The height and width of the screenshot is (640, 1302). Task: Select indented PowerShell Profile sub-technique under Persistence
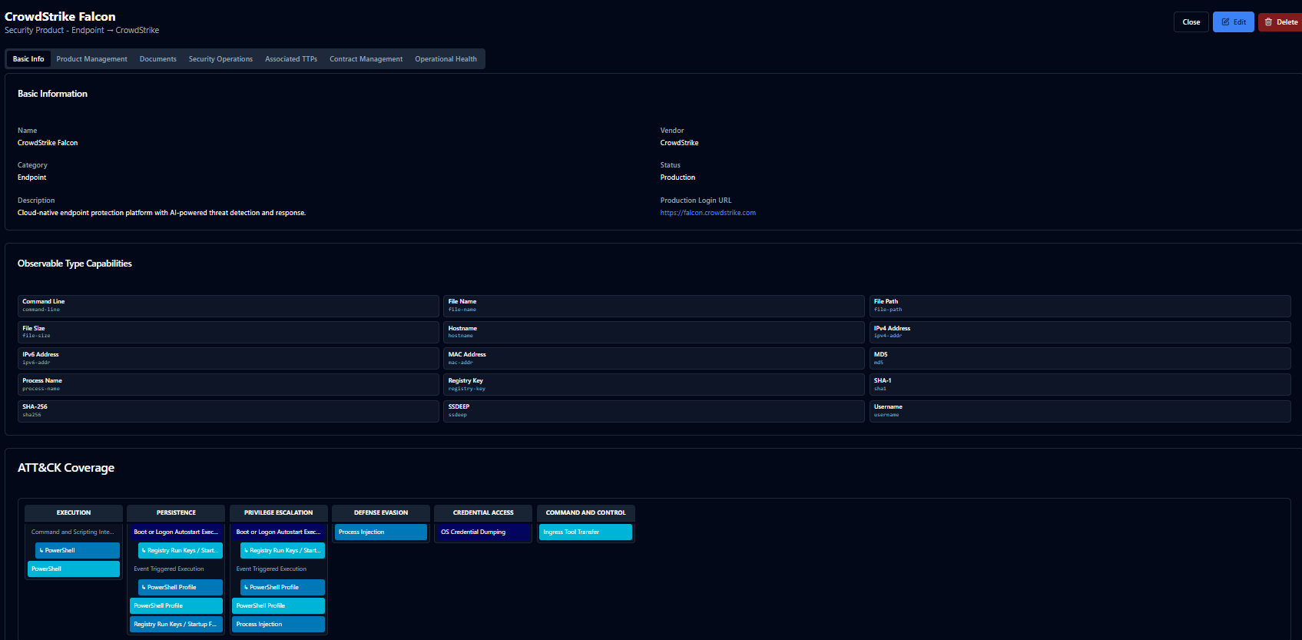[181, 587]
